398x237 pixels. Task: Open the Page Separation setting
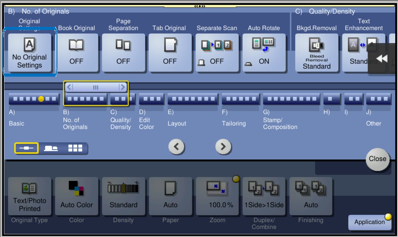coord(123,53)
